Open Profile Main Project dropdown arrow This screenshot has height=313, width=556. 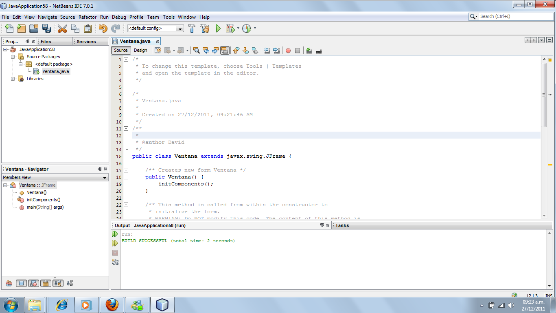[x=255, y=29]
